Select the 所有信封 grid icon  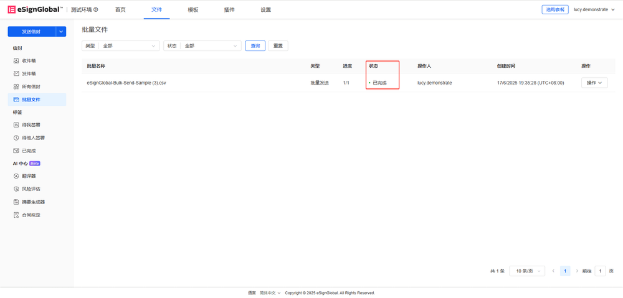tap(16, 86)
